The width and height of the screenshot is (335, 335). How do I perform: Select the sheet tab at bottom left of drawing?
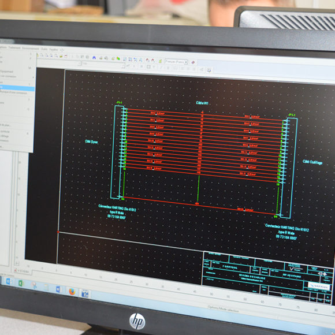click(23, 271)
